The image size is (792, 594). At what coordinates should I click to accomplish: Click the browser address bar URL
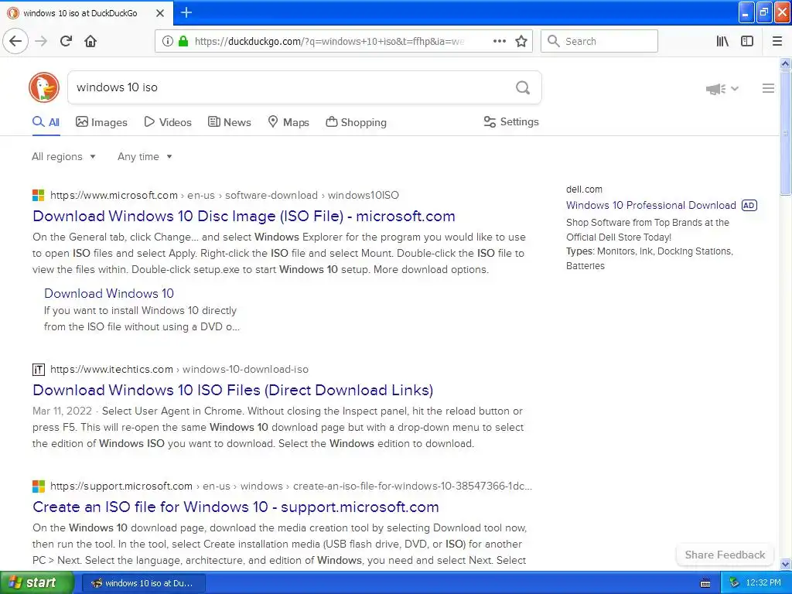pyautogui.click(x=329, y=41)
